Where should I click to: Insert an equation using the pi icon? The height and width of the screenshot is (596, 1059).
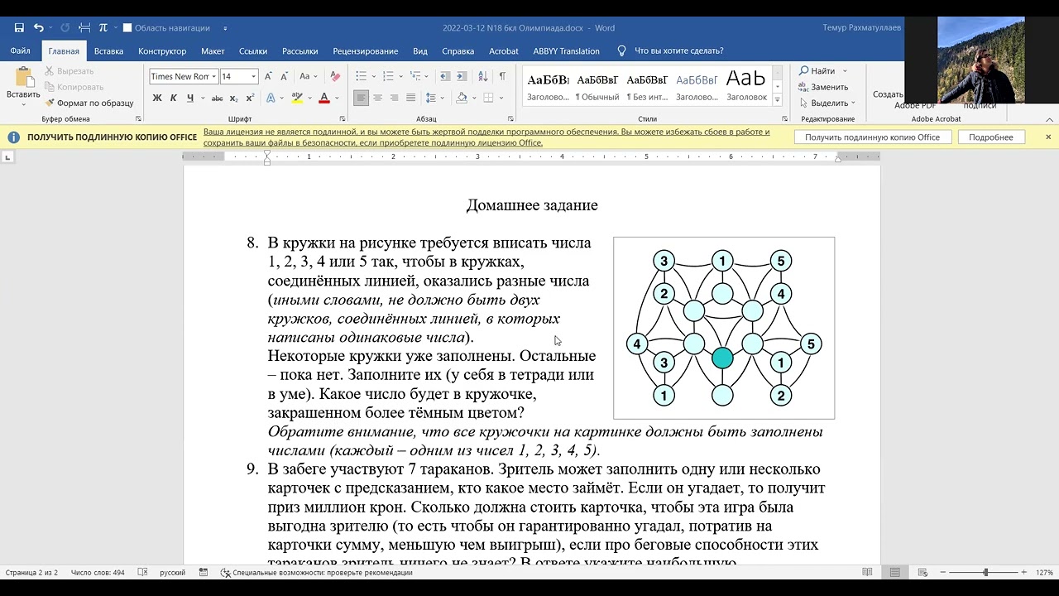tap(103, 27)
